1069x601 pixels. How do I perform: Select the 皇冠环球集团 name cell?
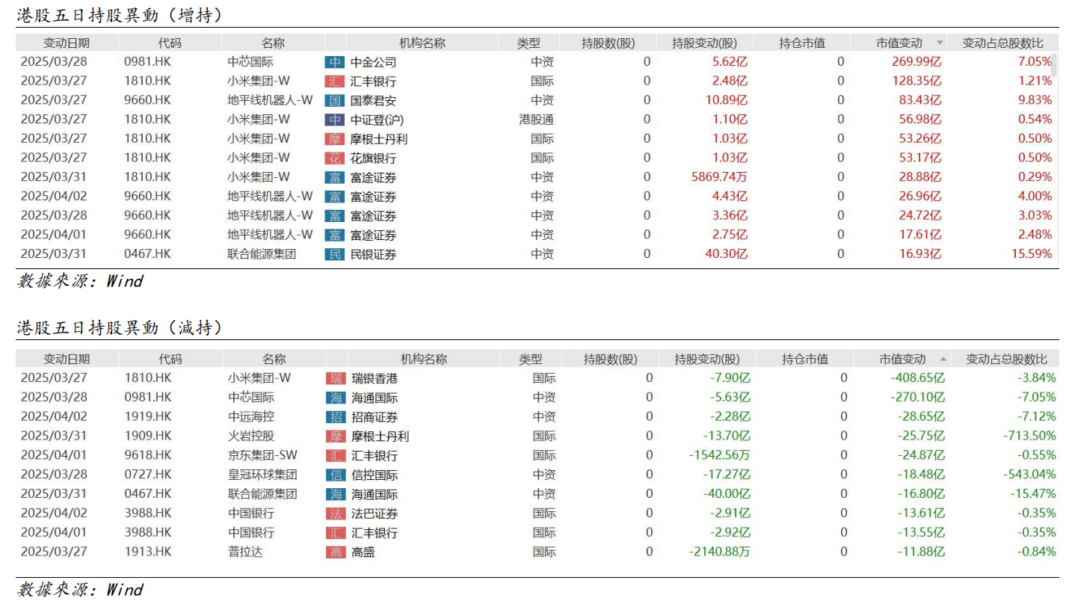tap(262, 475)
